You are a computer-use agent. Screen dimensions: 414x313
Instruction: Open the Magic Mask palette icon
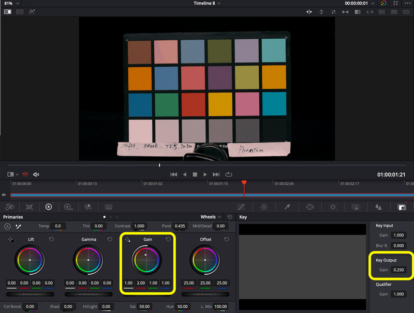tap(356, 207)
